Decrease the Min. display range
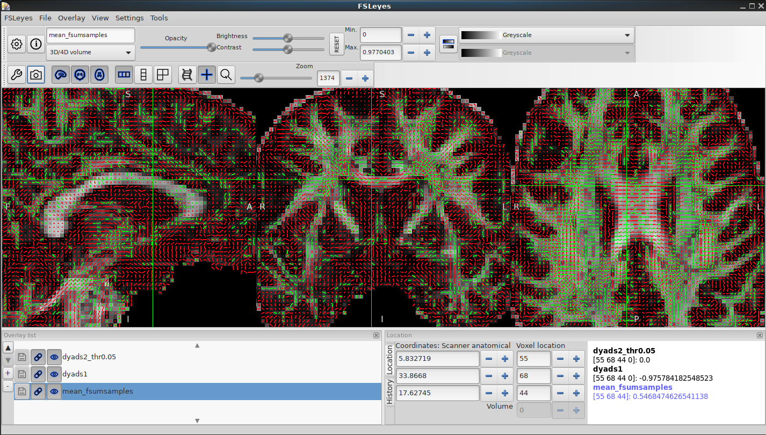Screen dimensions: 766x435 (411, 35)
